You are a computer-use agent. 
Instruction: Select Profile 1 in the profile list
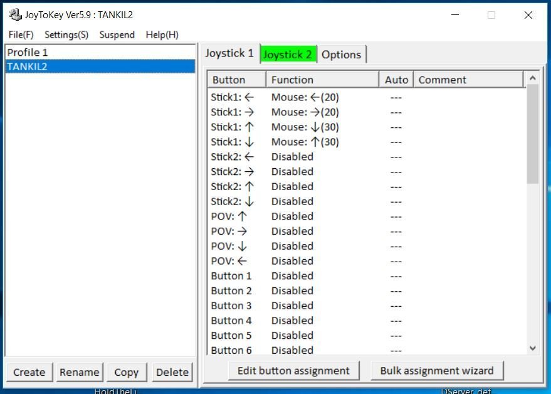click(100, 53)
